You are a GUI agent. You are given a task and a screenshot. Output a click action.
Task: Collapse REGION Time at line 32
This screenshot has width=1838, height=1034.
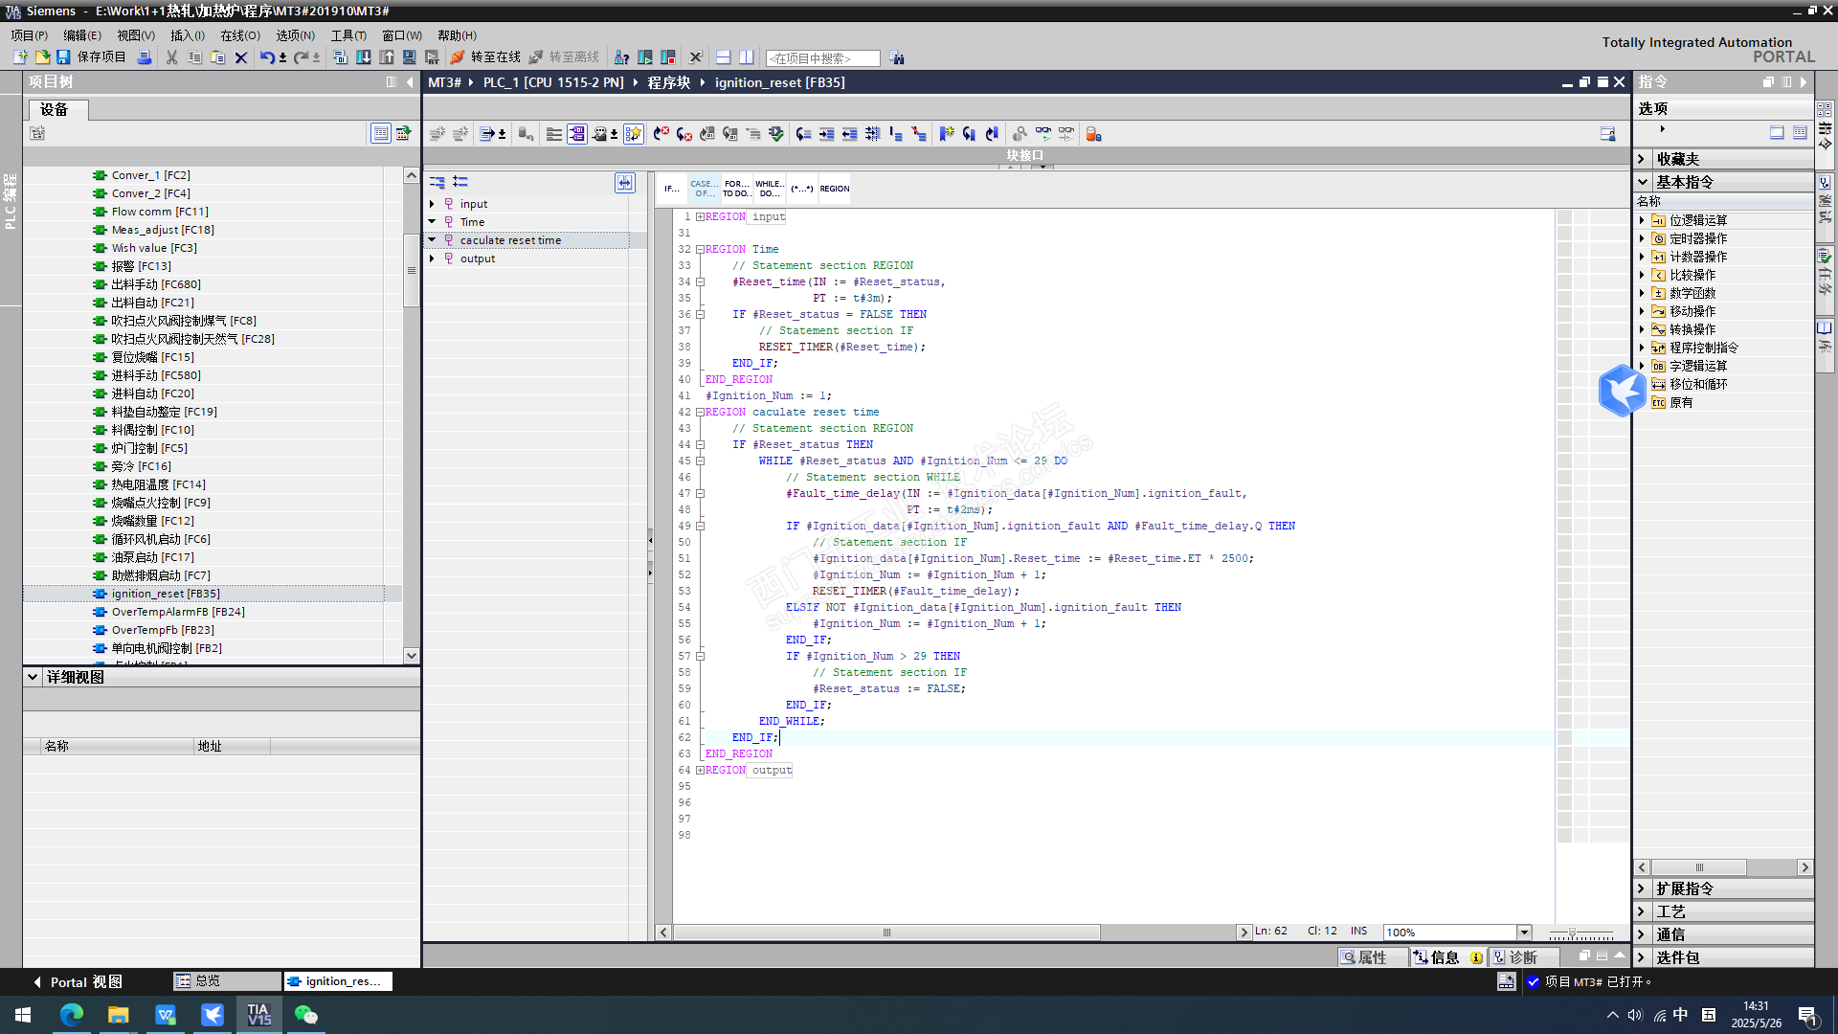click(x=700, y=249)
